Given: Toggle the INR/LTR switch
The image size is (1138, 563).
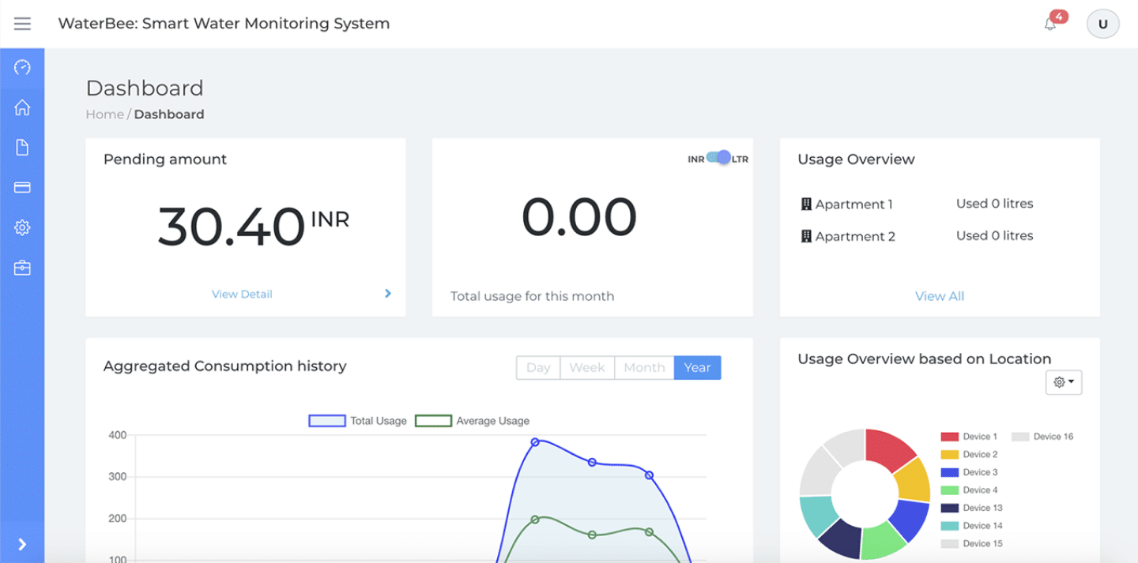Looking at the screenshot, I should 718,158.
